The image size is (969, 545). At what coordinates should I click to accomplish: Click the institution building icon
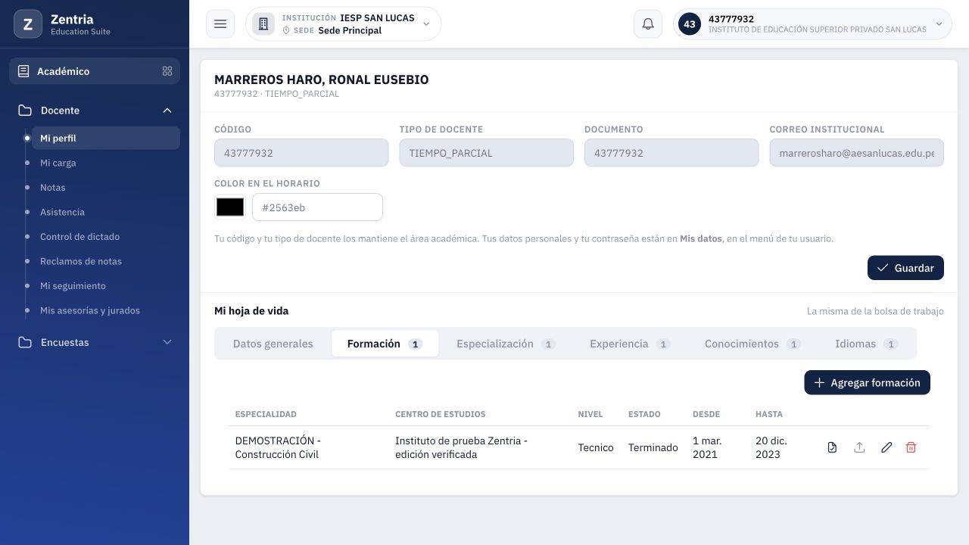pyautogui.click(x=263, y=24)
